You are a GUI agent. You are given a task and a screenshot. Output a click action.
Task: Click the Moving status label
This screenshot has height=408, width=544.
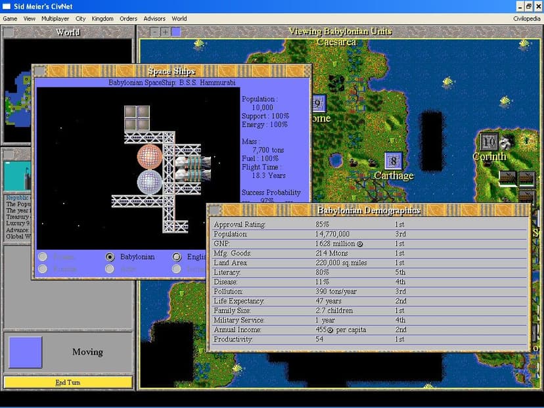pos(87,352)
